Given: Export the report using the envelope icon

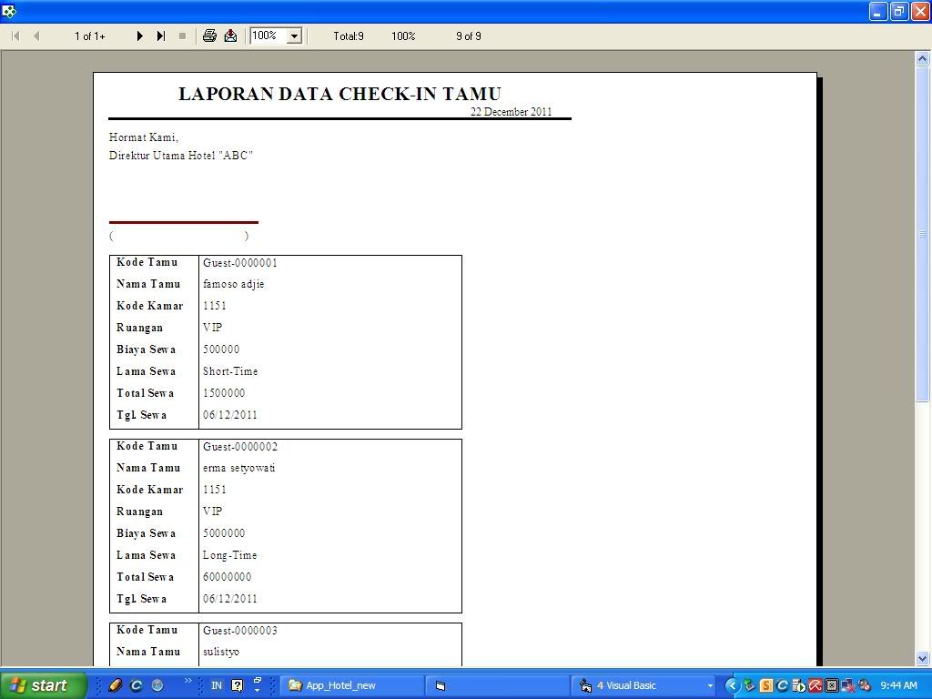Looking at the screenshot, I should pyautogui.click(x=230, y=35).
